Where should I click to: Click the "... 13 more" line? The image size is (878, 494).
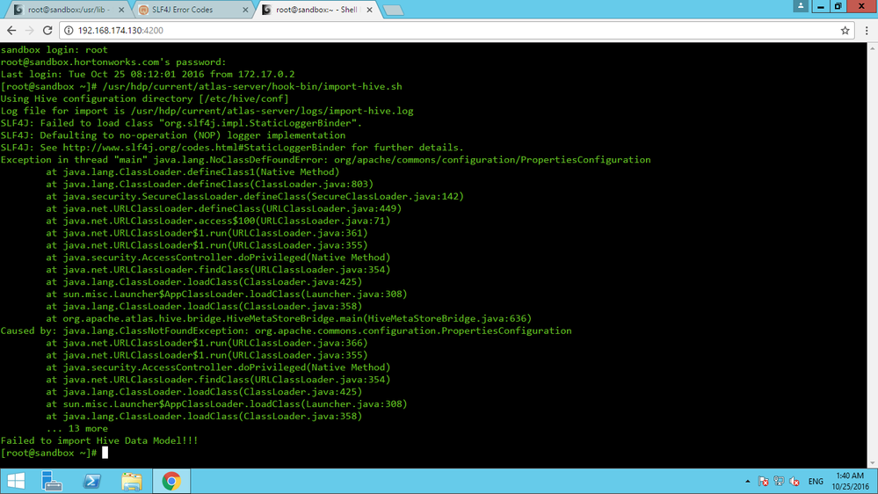pos(76,428)
